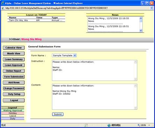This screenshot has height=128, width=155.
Task: Click the Waiting Approval legend item
Action: (x=13, y=111)
